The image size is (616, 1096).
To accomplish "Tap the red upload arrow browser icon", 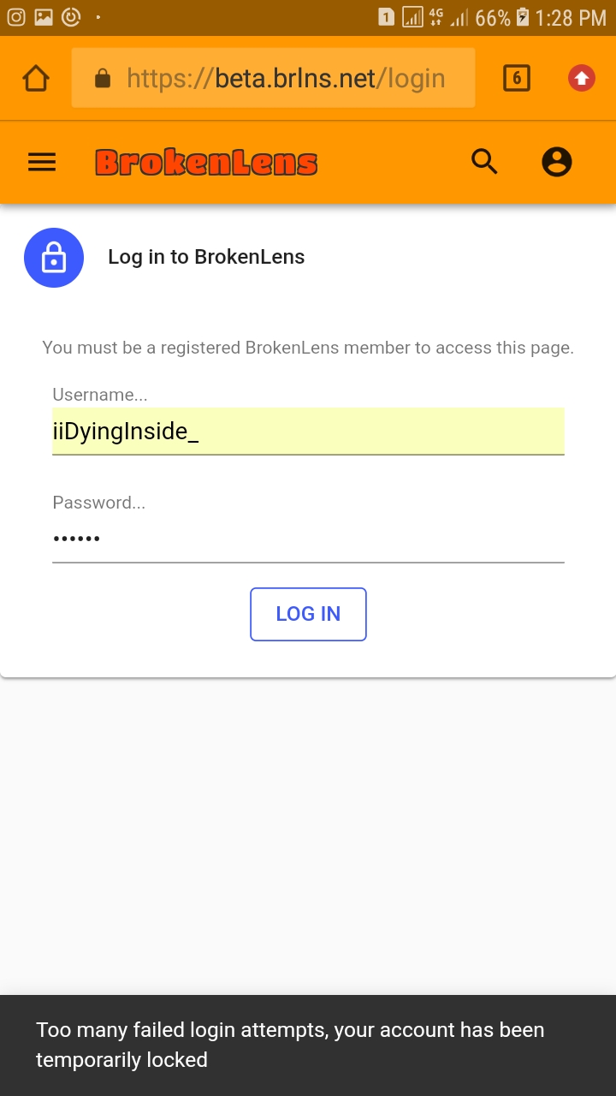I will [582, 79].
